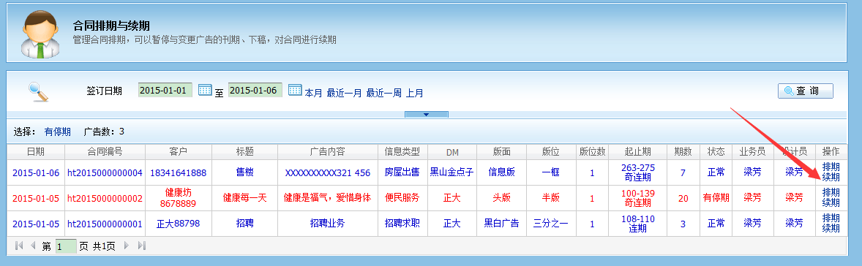Go to first page of results
The image size is (862, 266).
[x=19, y=246]
